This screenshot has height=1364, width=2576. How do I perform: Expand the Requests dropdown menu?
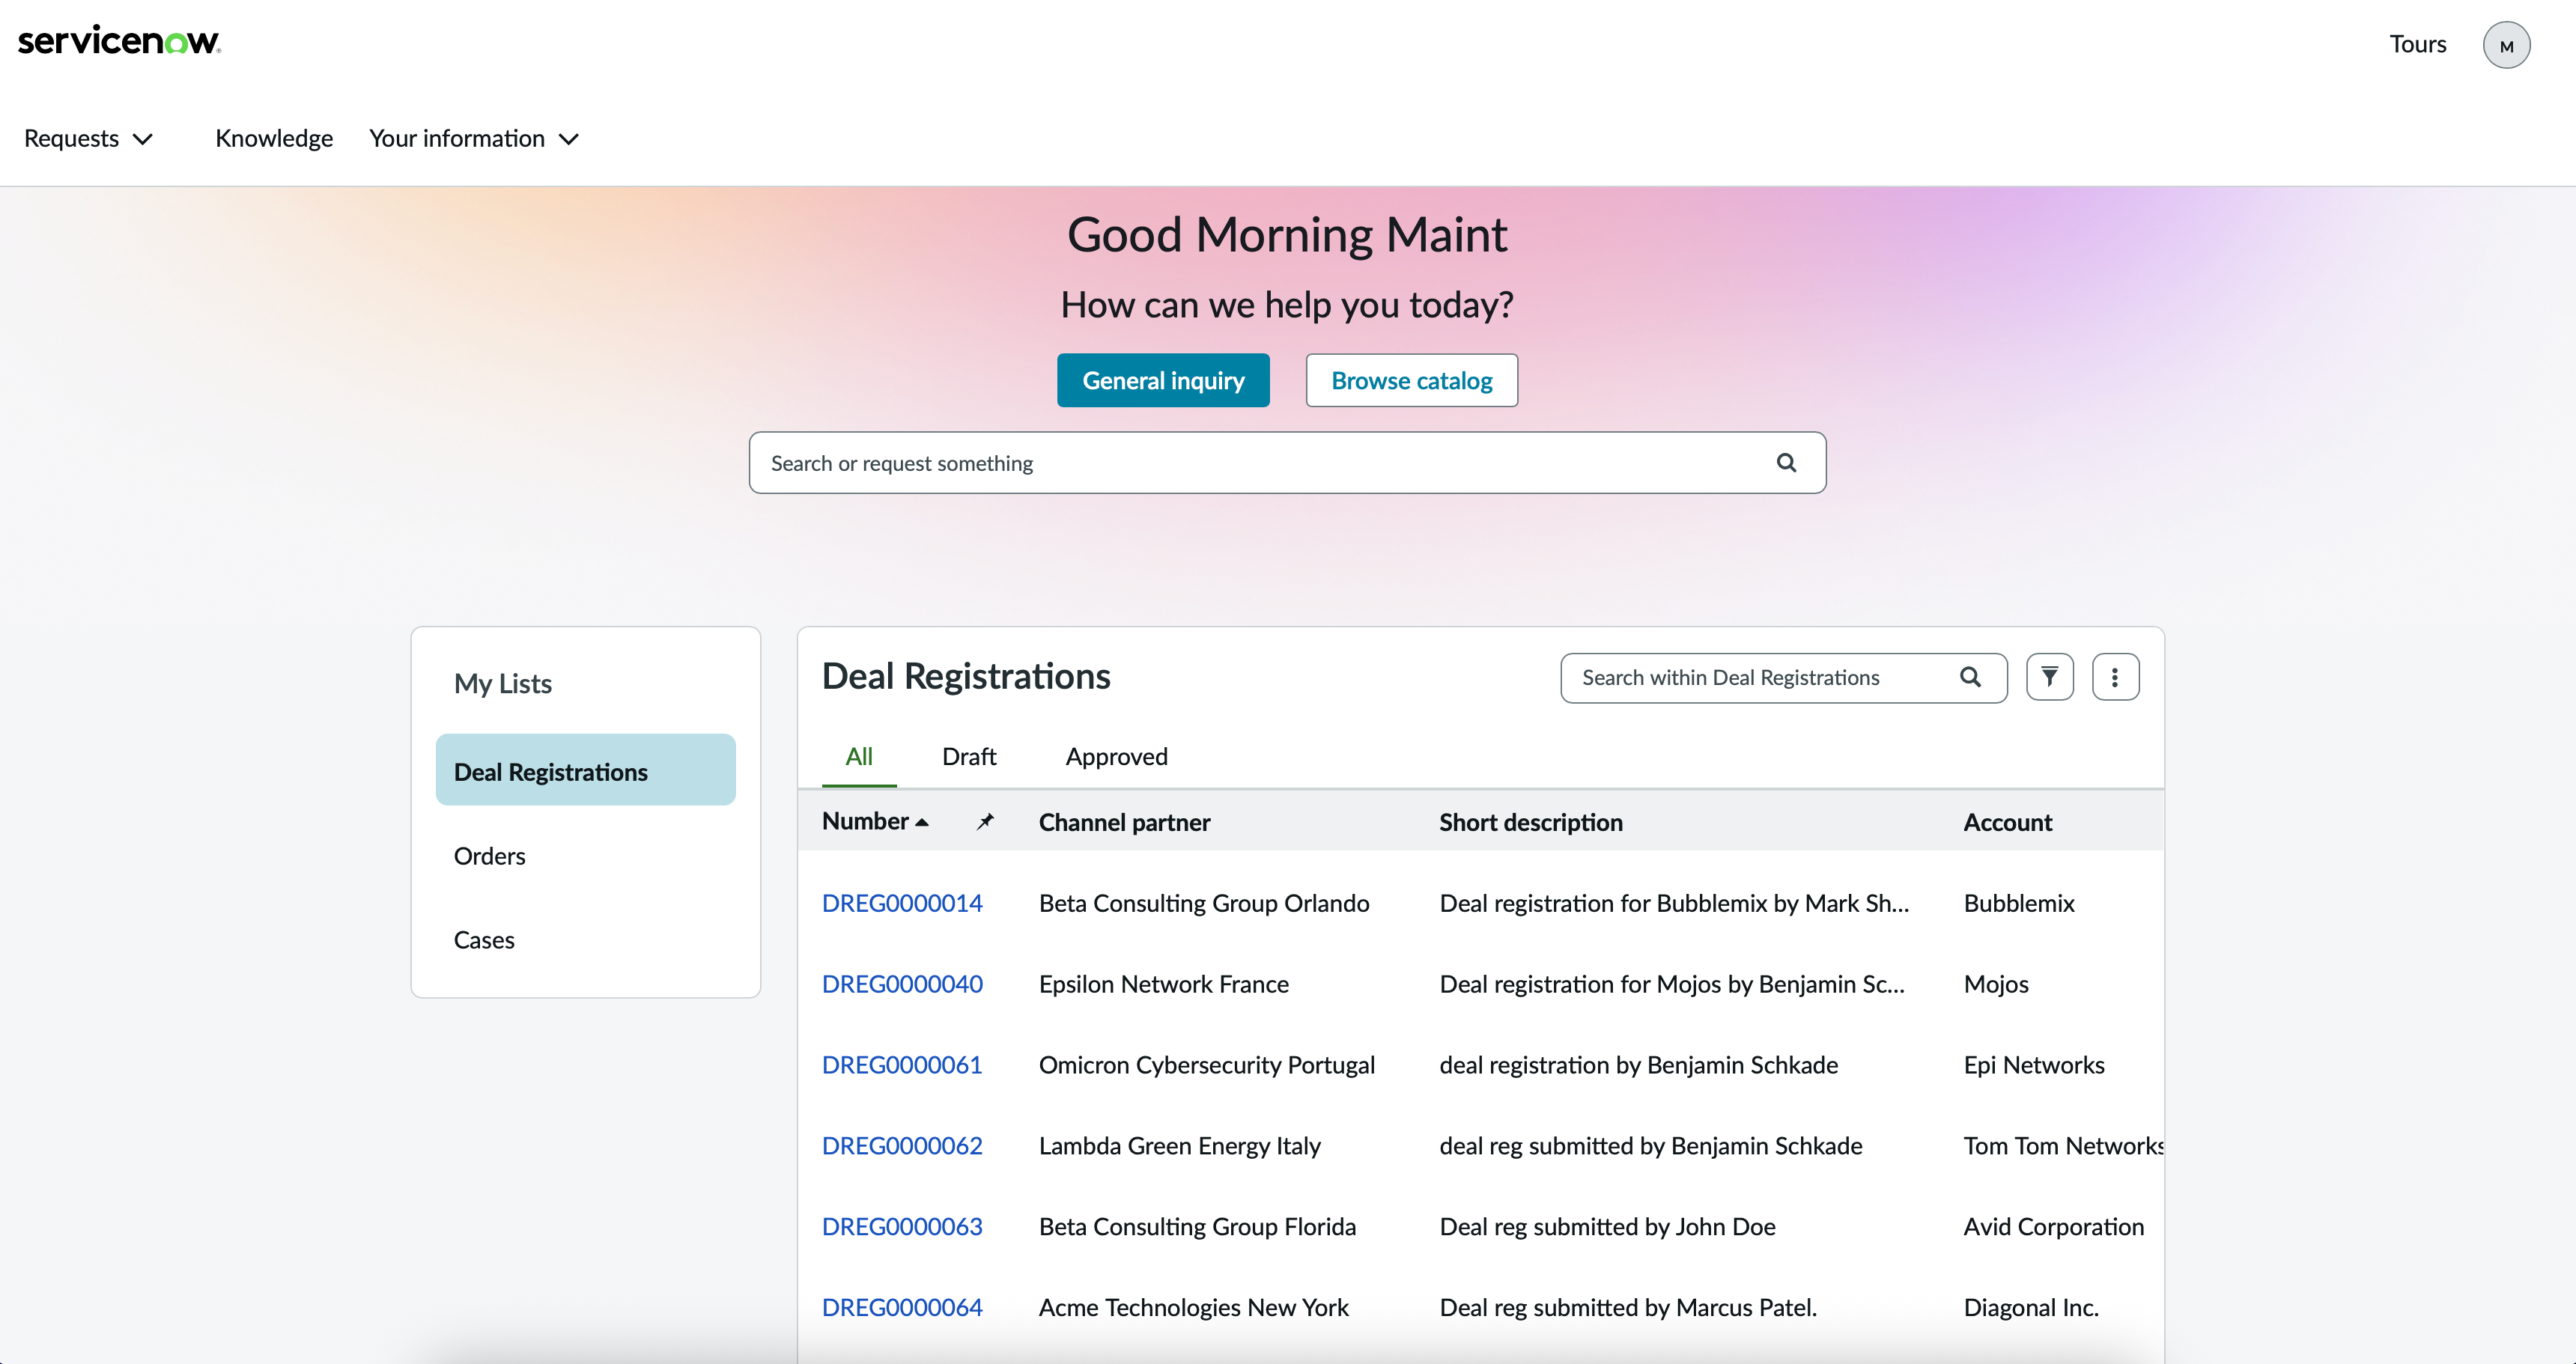pyautogui.click(x=88, y=138)
